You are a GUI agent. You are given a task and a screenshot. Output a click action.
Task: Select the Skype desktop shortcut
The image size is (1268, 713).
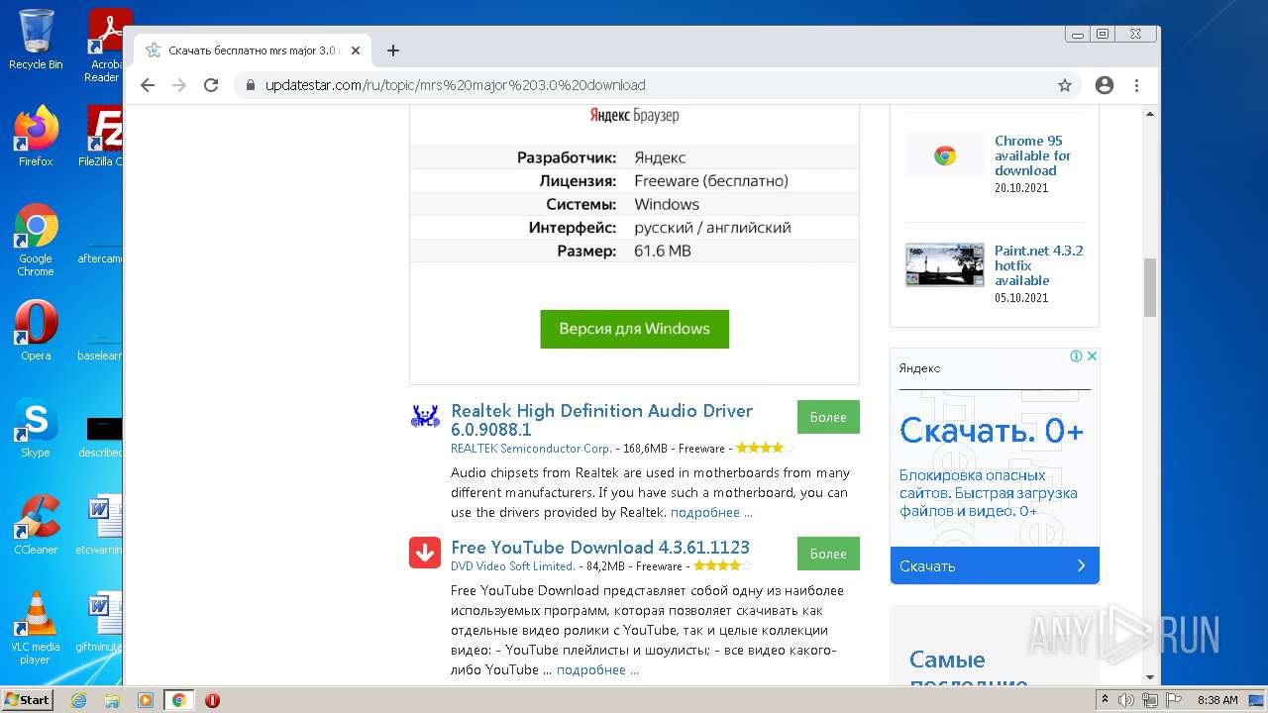click(x=36, y=428)
